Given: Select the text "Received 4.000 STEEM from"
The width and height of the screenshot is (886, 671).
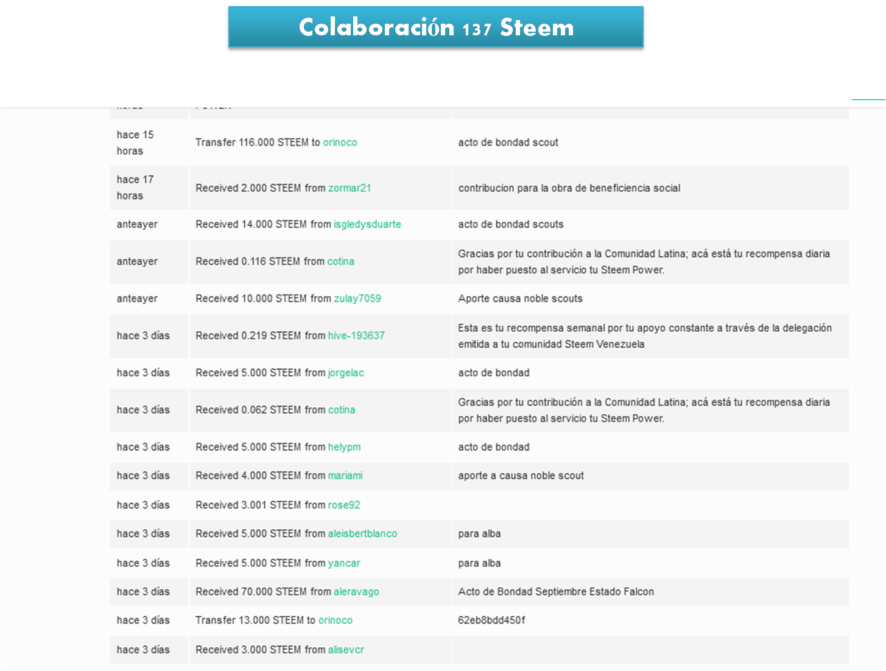Looking at the screenshot, I should [x=261, y=476].
